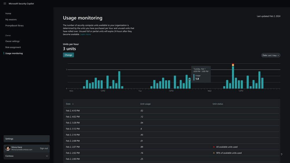Click Mona Kane's profile avatar
Image resolution: width=290 pixels, height=163 pixels.
pos(8,148)
